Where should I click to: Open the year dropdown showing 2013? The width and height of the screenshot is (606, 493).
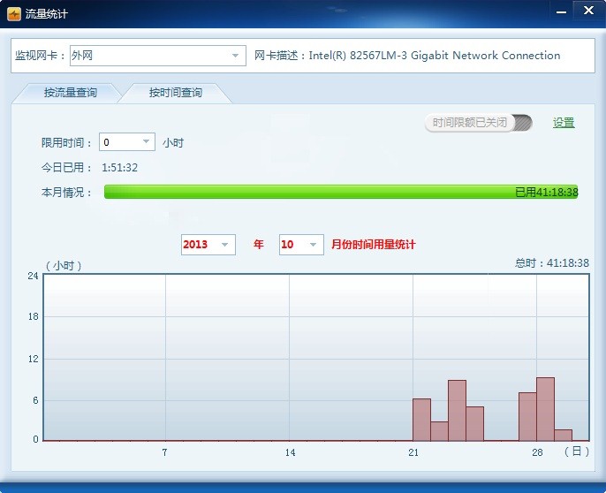(x=208, y=245)
